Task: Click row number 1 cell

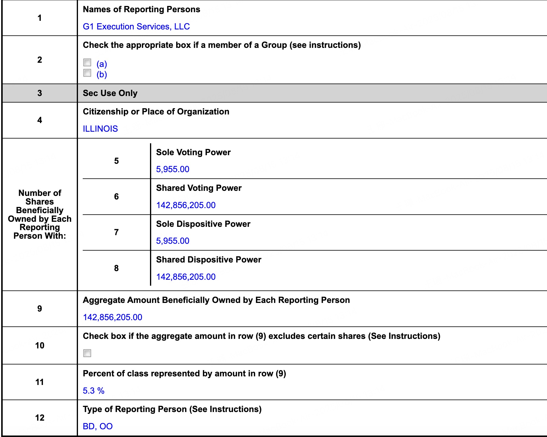Action: pos(40,18)
